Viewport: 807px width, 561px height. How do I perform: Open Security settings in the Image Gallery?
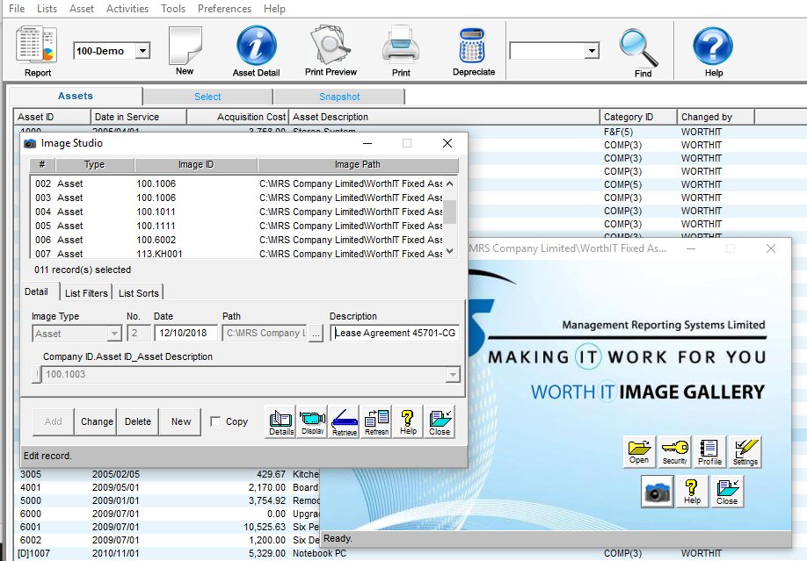coord(674,451)
